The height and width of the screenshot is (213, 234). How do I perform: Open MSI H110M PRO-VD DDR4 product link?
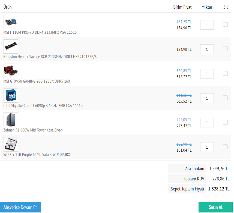coord(40,32)
